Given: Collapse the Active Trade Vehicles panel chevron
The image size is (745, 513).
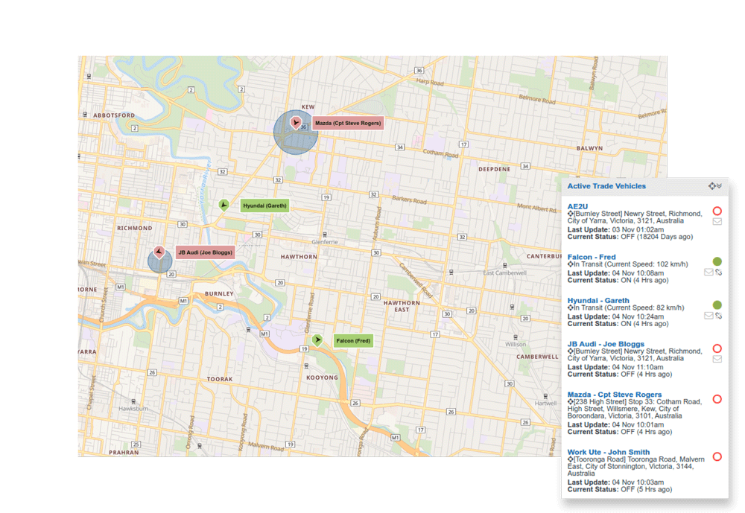Looking at the screenshot, I should [x=720, y=185].
